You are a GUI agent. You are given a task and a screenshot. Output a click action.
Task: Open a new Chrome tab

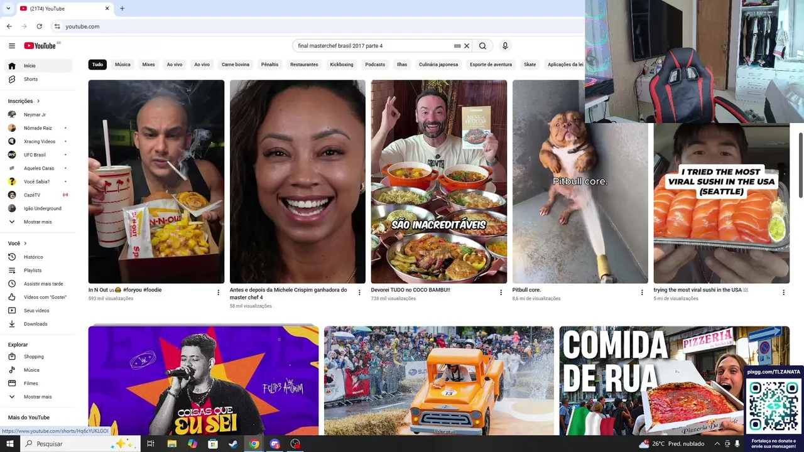122,9
